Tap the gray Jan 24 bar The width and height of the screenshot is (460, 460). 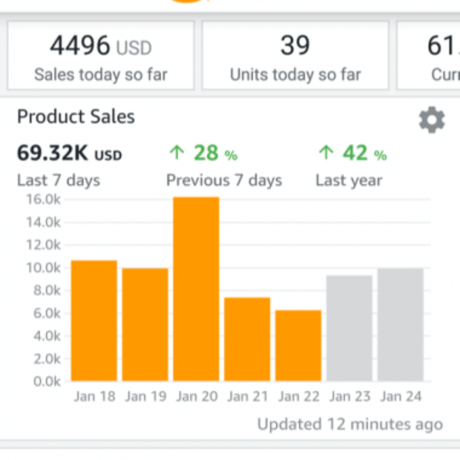401,325
